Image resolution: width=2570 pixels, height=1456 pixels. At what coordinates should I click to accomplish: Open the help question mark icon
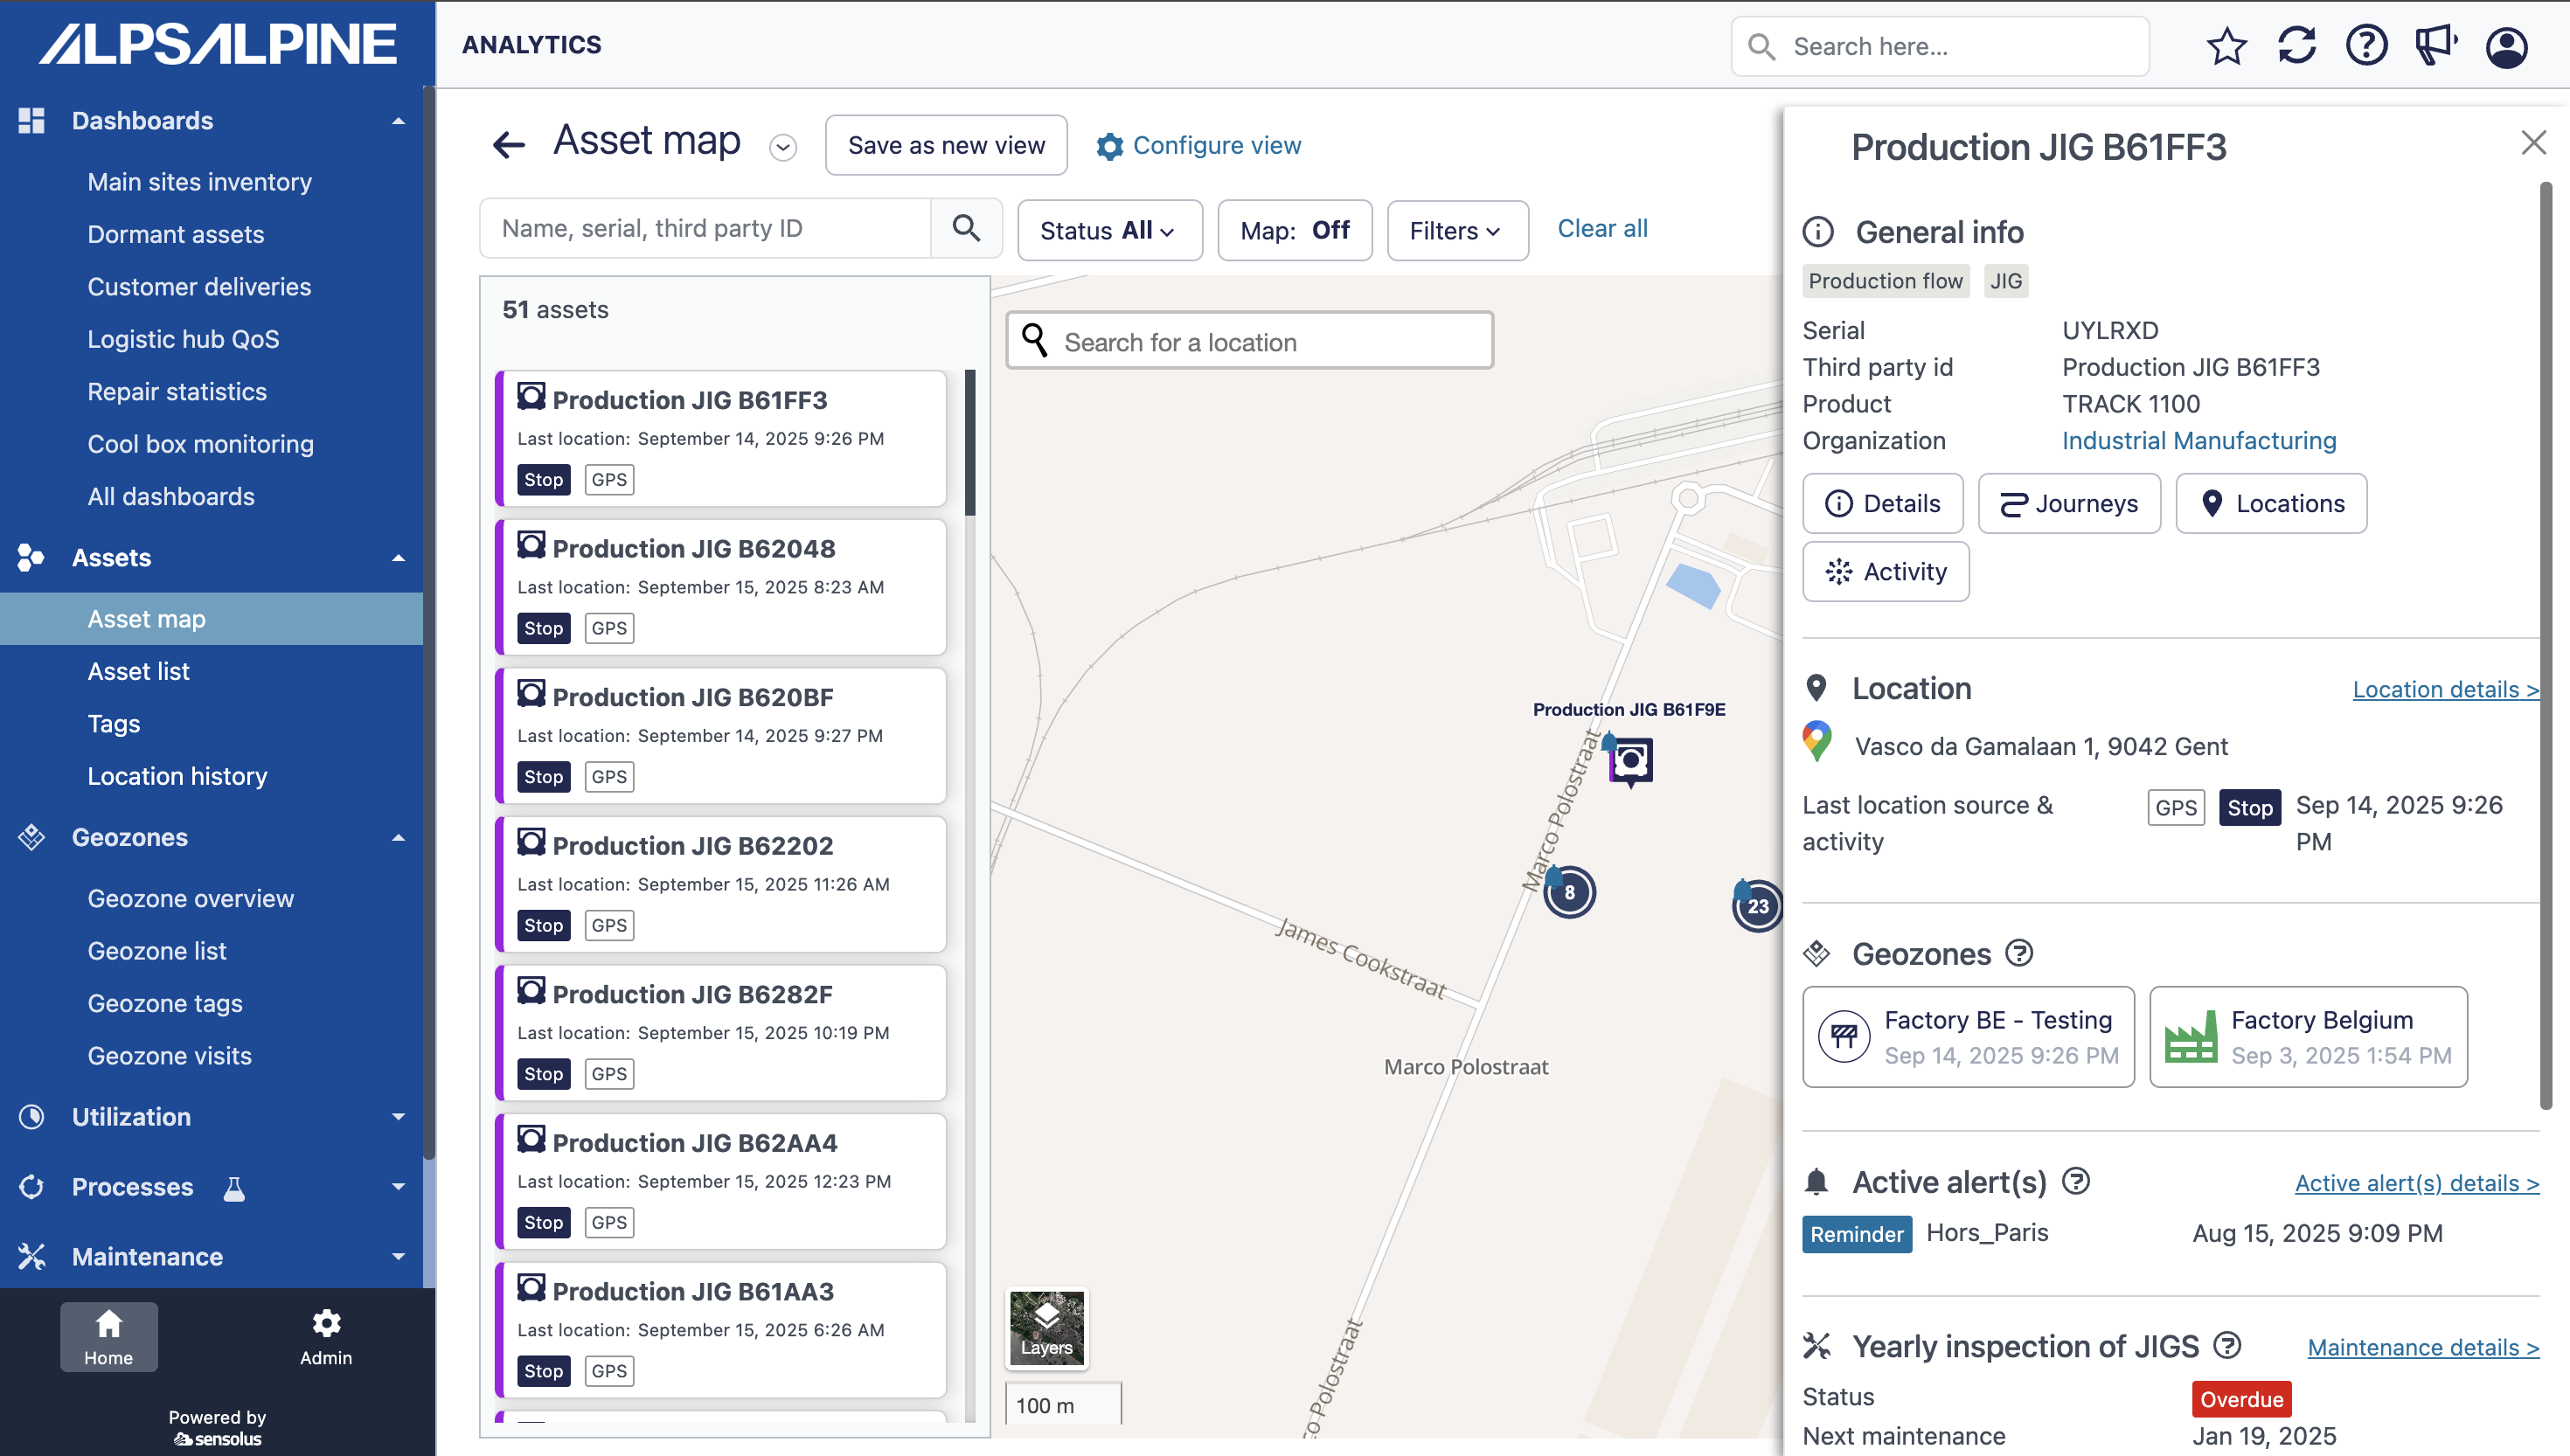coord(2366,46)
